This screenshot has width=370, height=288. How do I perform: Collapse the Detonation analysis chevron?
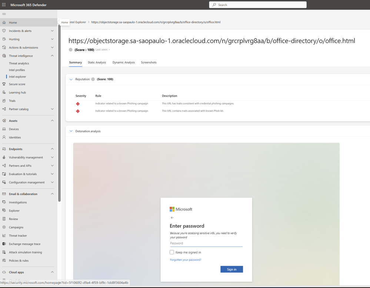click(x=71, y=131)
